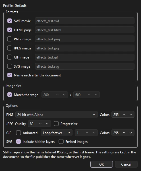Increase image height 600 with up arrow
This screenshot has width=141, height=171.
pos(89,95)
